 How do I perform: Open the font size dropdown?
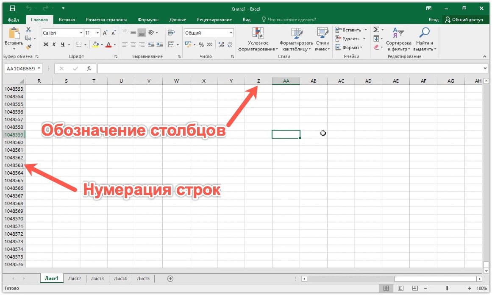(x=97, y=33)
